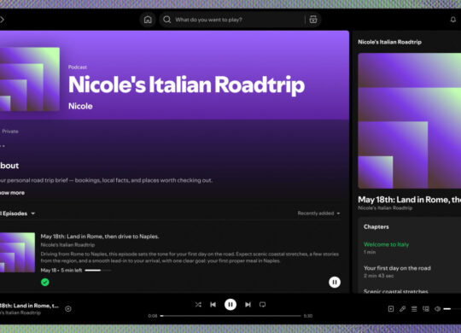Open Nicole's Italian Roadtrip link under episode title

point(67,245)
